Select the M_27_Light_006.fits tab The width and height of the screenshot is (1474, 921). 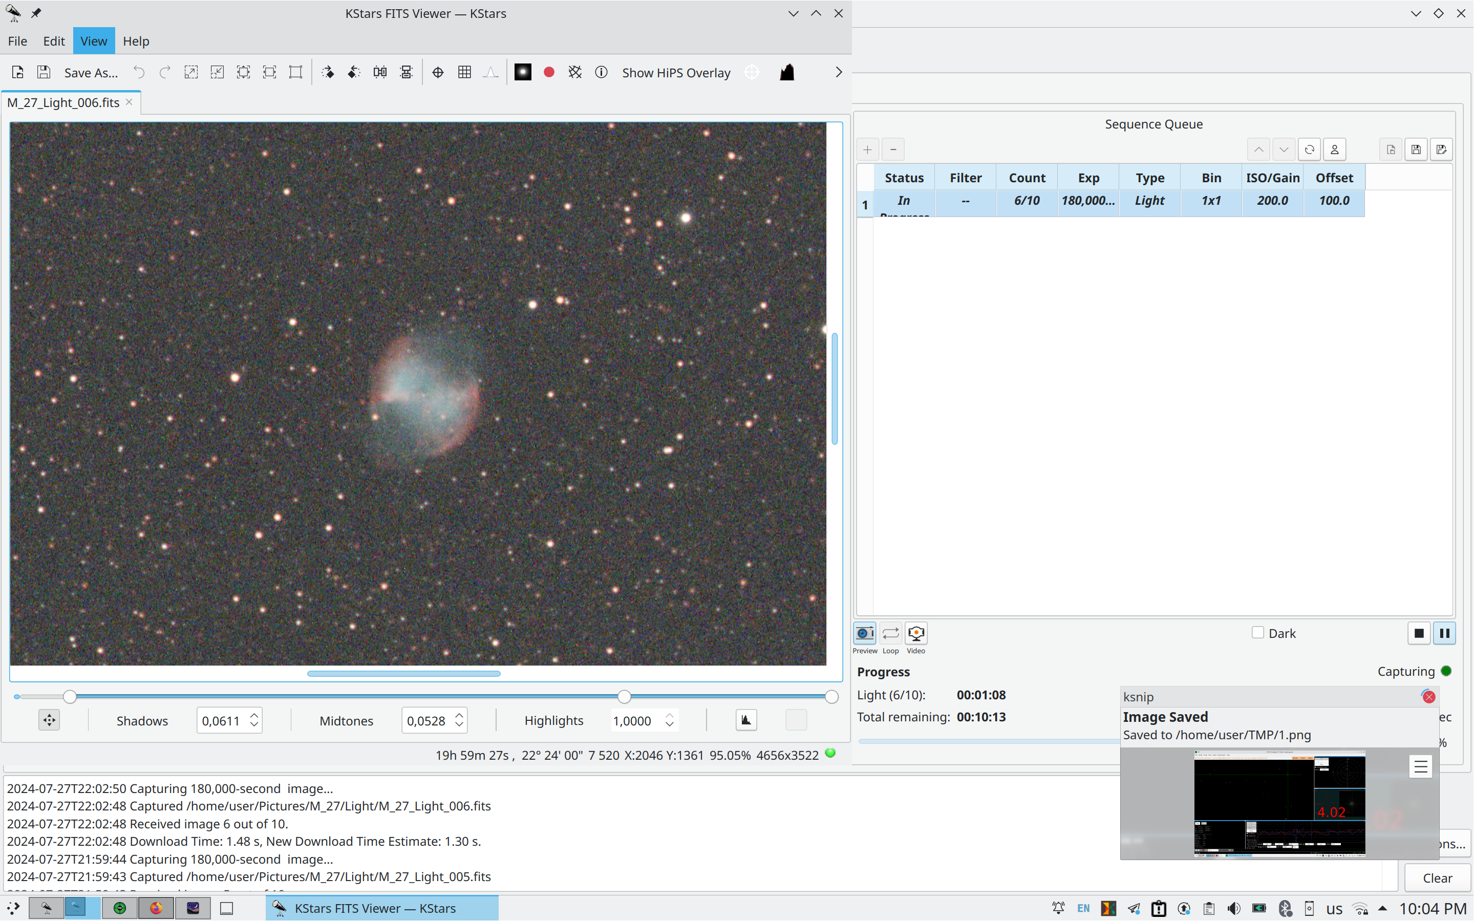click(63, 102)
